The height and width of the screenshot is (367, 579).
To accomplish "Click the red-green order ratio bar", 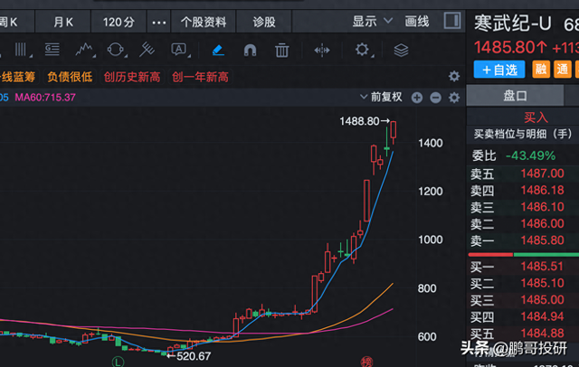I will tap(523, 255).
